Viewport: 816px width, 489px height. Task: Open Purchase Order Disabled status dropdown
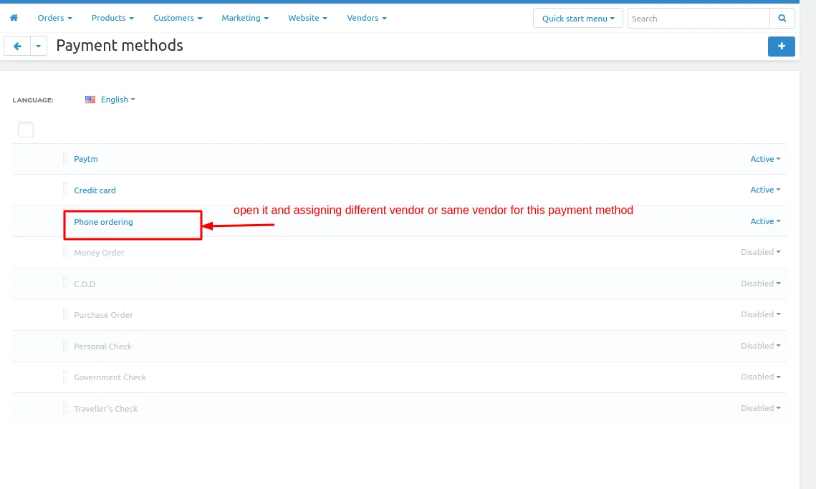(x=760, y=314)
